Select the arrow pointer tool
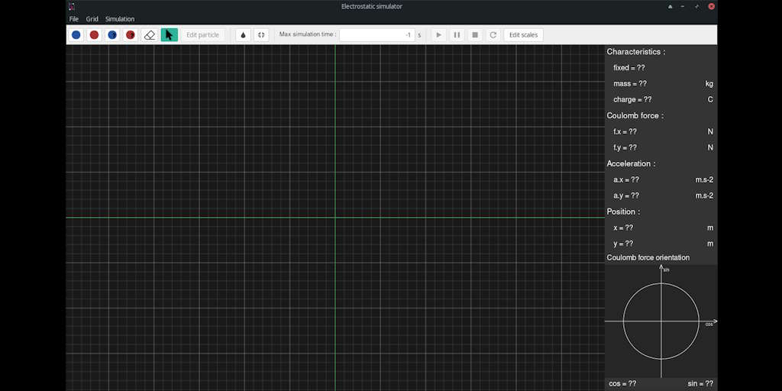This screenshot has width=782, height=391. [x=169, y=35]
